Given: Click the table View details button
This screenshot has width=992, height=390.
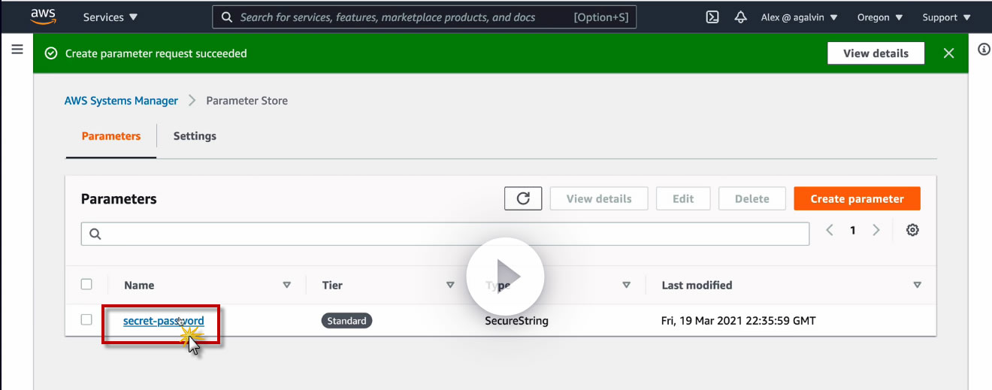Looking at the screenshot, I should 599,198.
